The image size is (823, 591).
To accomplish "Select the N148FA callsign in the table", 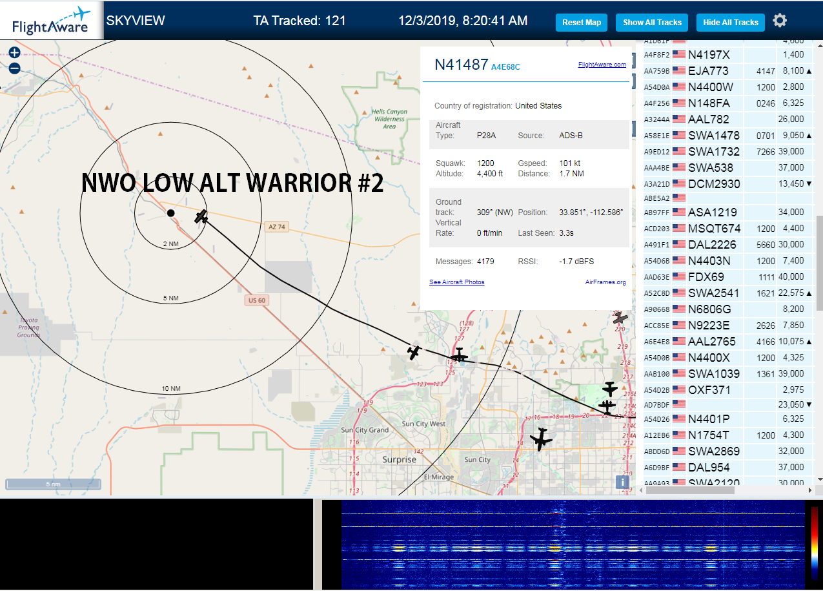I will 709,103.
